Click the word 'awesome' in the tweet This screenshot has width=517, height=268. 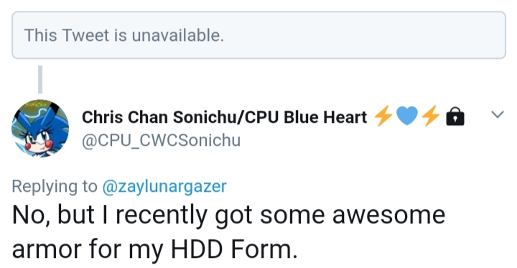pos(388,216)
